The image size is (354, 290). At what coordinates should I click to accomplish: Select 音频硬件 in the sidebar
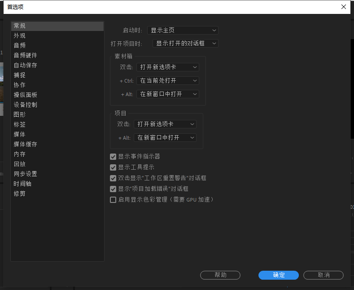tap(57, 55)
